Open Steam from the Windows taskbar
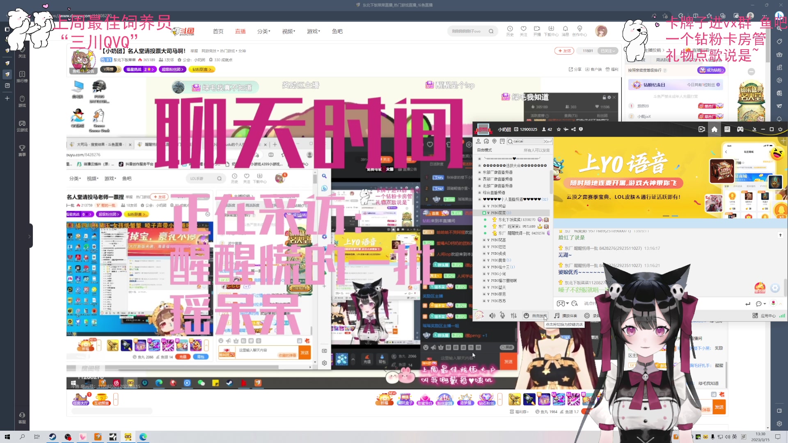The height and width of the screenshot is (443, 788). (53, 437)
